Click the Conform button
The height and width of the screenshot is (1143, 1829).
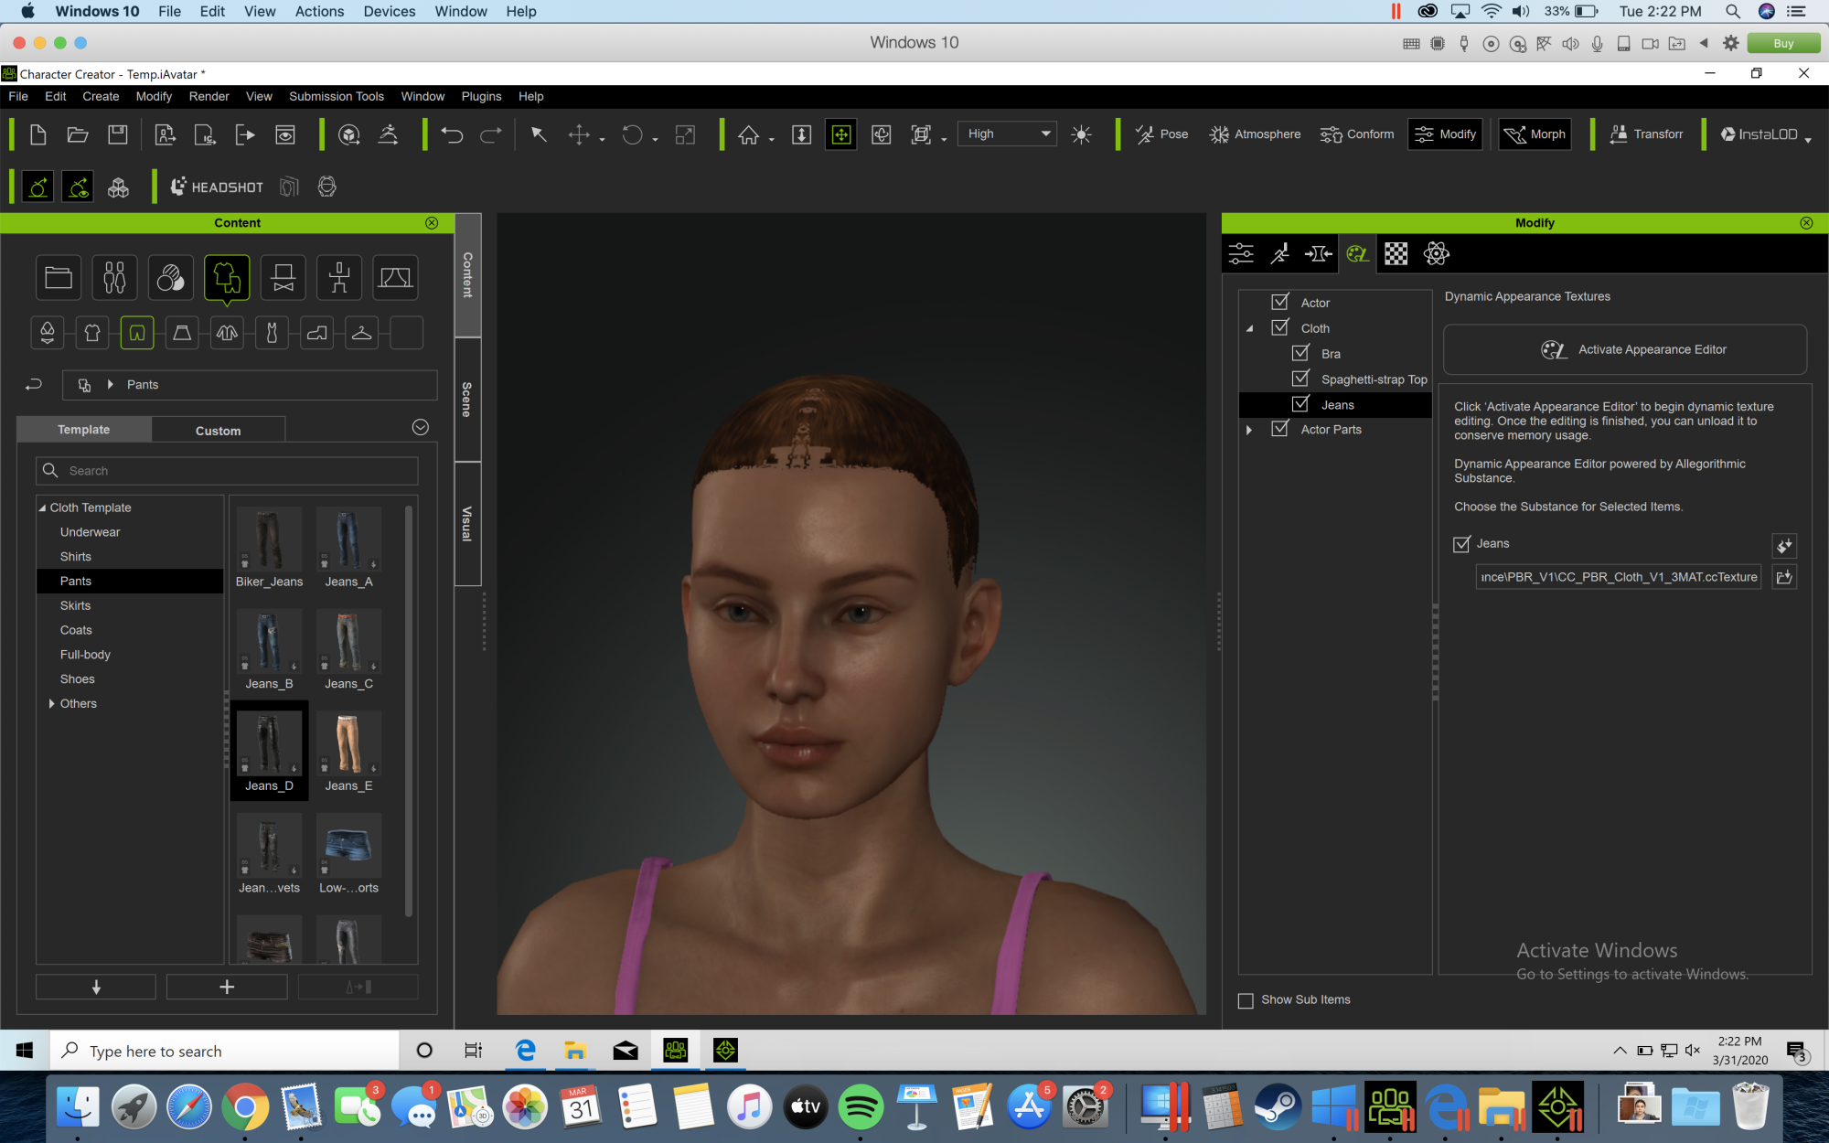click(1357, 134)
